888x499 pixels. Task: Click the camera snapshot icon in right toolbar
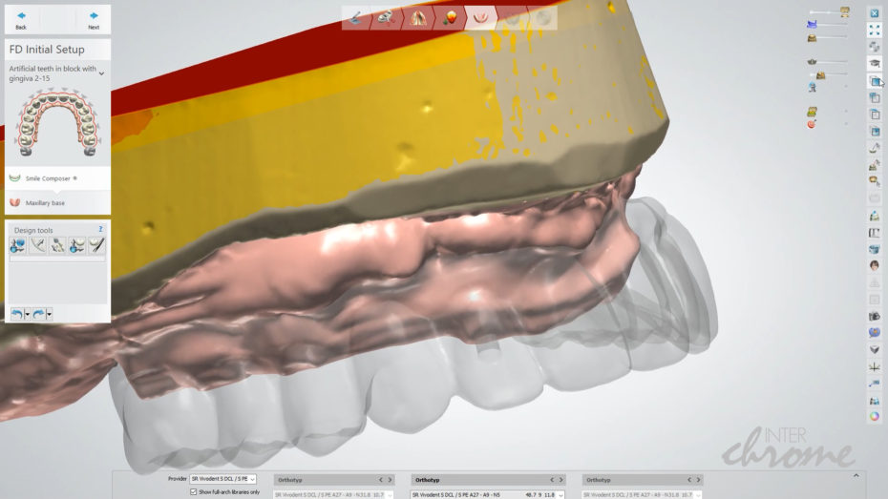pyautogui.click(x=875, y=316)
